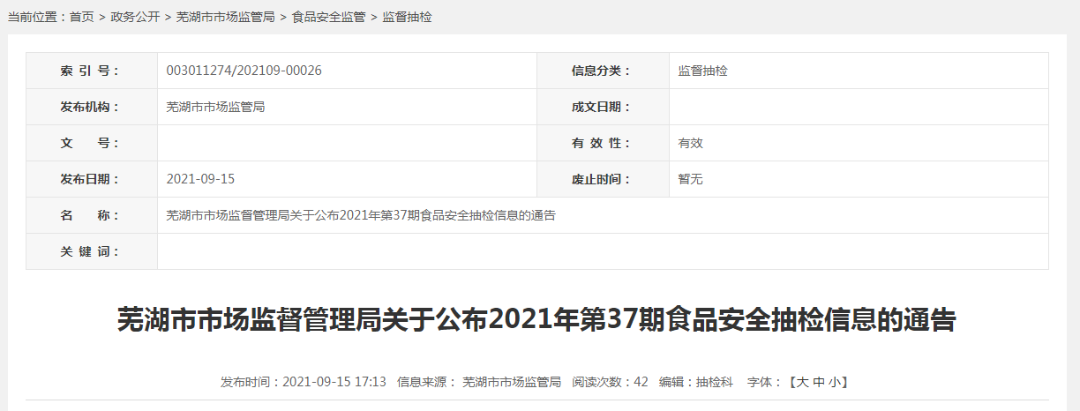Click the 成文日期 label cell
Viewport: 1080px width, 411px height.
[603, 107]
